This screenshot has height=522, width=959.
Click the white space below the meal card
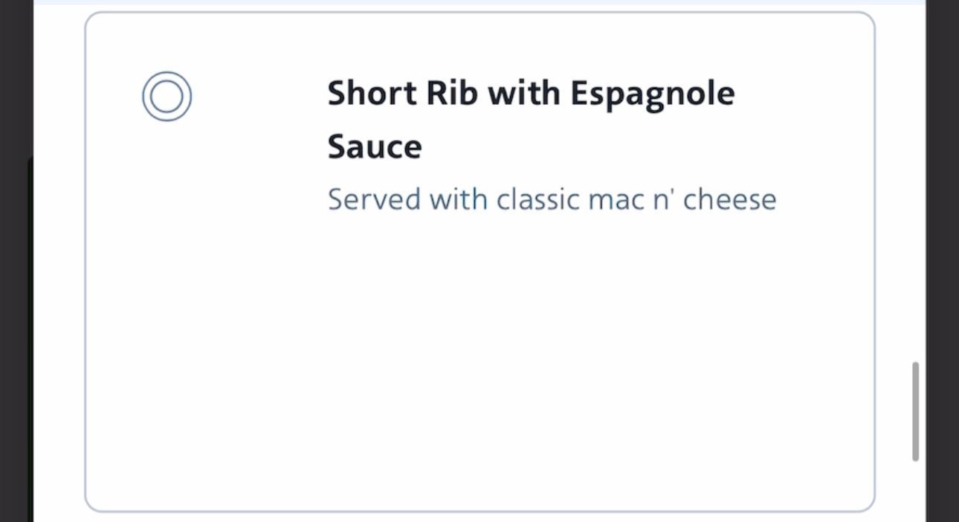click(x=479, y=518)
